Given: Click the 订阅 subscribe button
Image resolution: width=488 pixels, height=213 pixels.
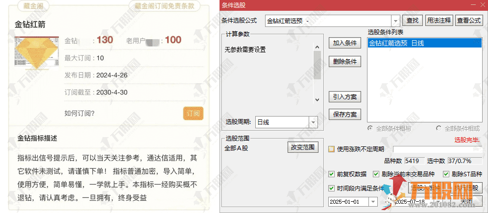Looking at the screenshot, I should tap(193, 114).
